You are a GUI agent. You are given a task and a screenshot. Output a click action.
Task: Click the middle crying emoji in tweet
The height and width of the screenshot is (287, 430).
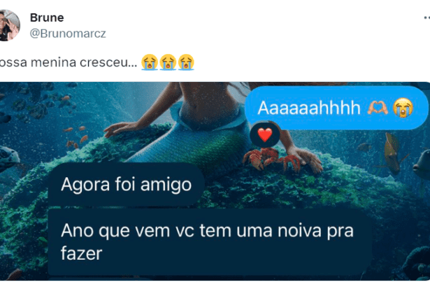click(x=168, y=62)
